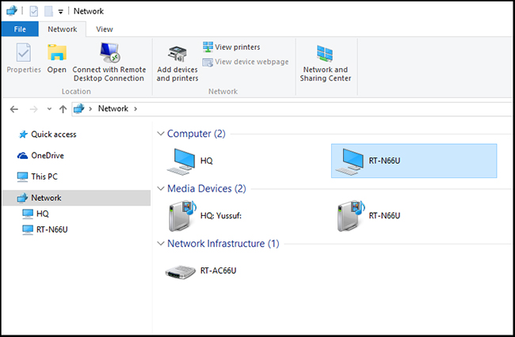Open the recent locations dropdown arrow
The image size is (515, 337).
(49, 109)
